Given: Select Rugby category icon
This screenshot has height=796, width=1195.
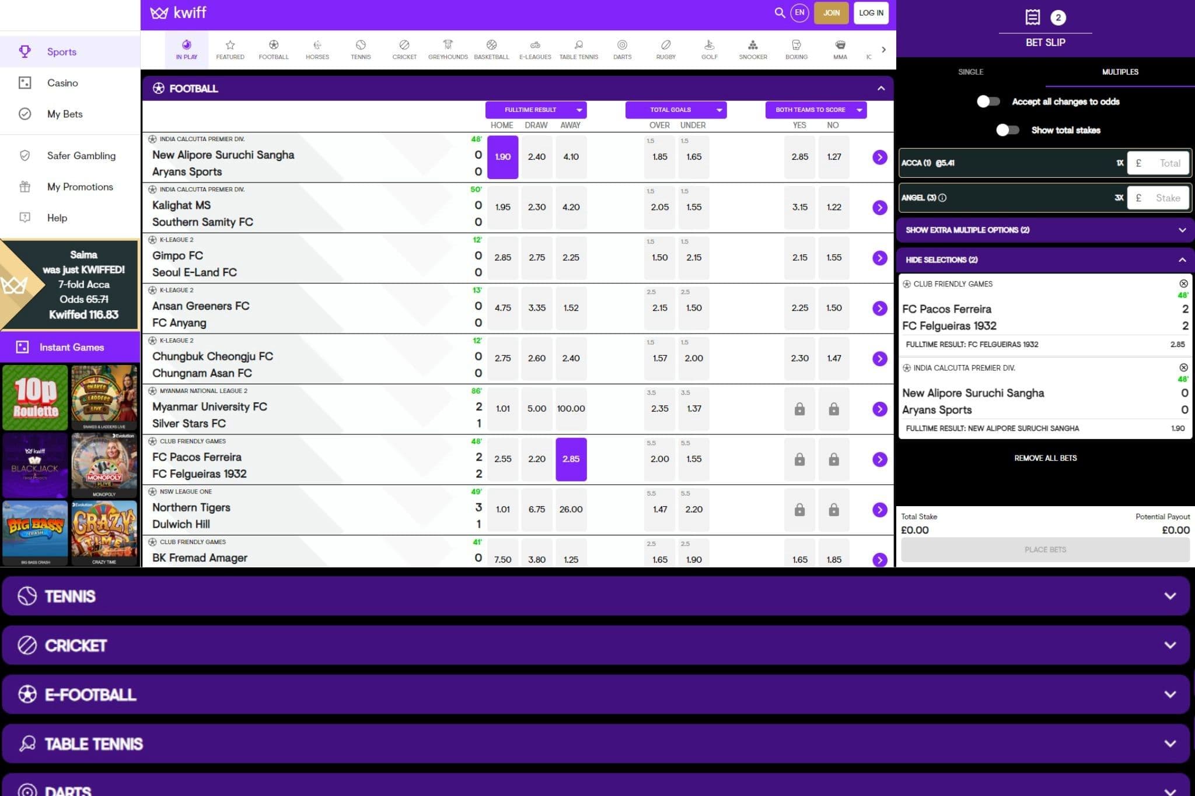Looking at the screenshot, I should point(666,50).
